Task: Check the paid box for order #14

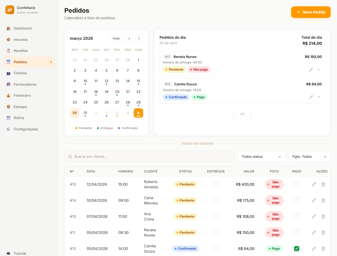Action: tap(296, 200)
